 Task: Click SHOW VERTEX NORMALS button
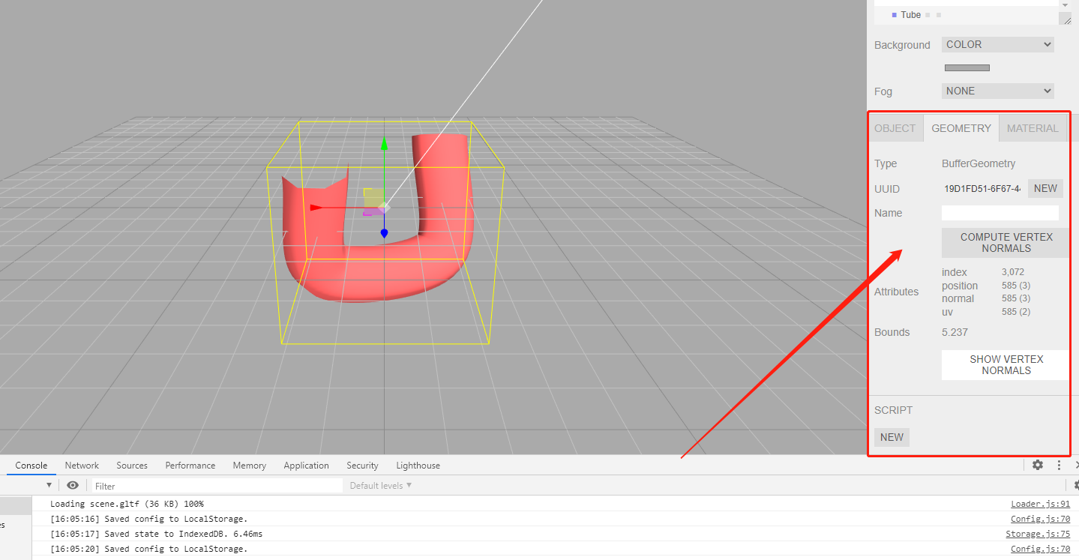(x=1006, y=365)
